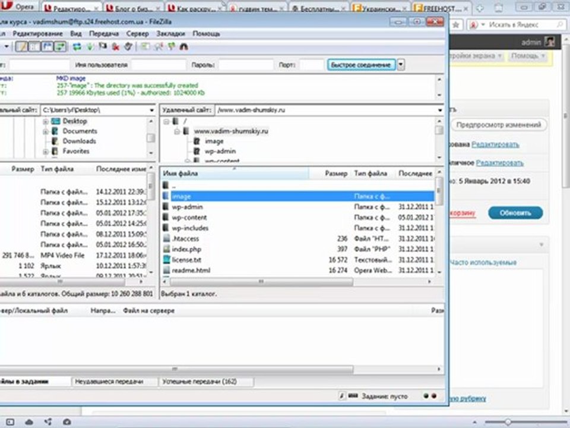570x428 pixels.
Task: Click the Opera panel toggle icon bottom-left
Action: [10, 422]
